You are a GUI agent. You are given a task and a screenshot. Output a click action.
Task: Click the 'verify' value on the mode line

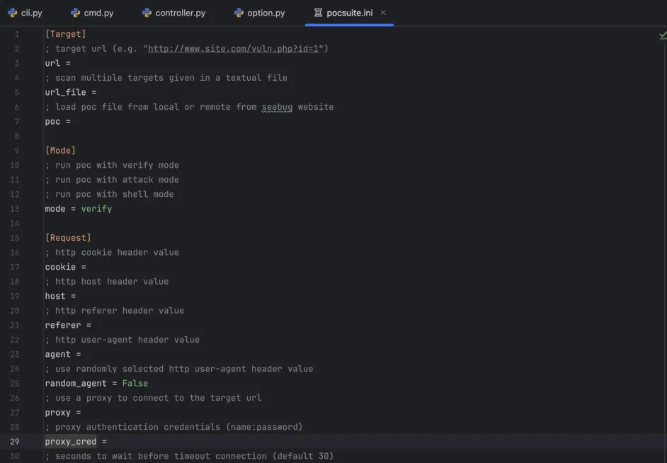click(96, 209)
